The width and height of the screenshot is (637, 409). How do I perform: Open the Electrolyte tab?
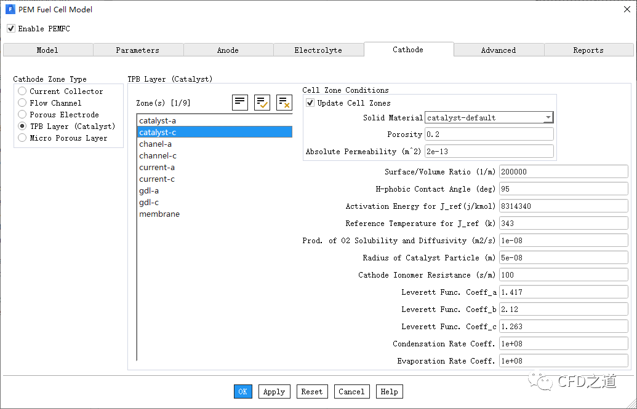pyautogui.click(x=318, y=50)
